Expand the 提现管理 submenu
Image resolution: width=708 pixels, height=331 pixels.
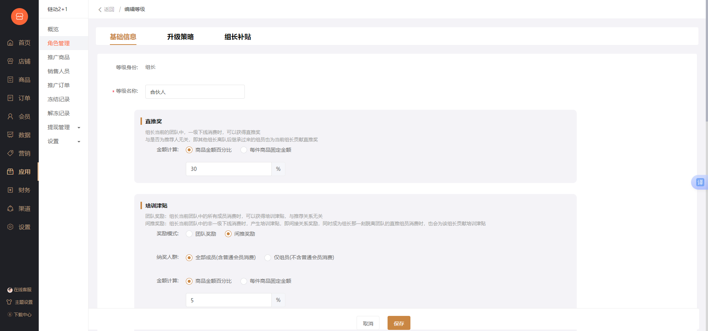[x=79, y=127]
